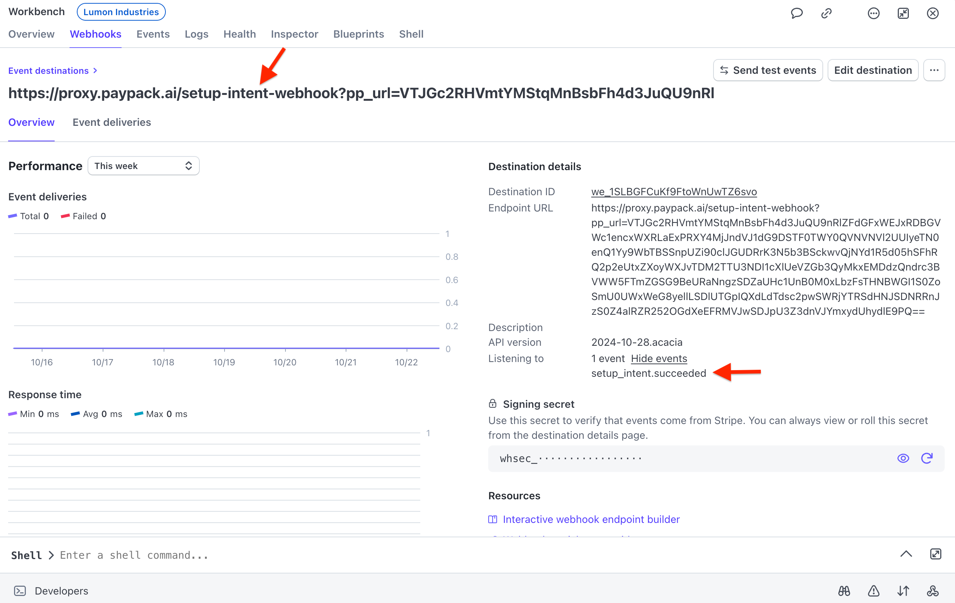Collapse the workbench with the shrink icon
955x603 pixels.
pyautogui.click(x=903, y=13)
